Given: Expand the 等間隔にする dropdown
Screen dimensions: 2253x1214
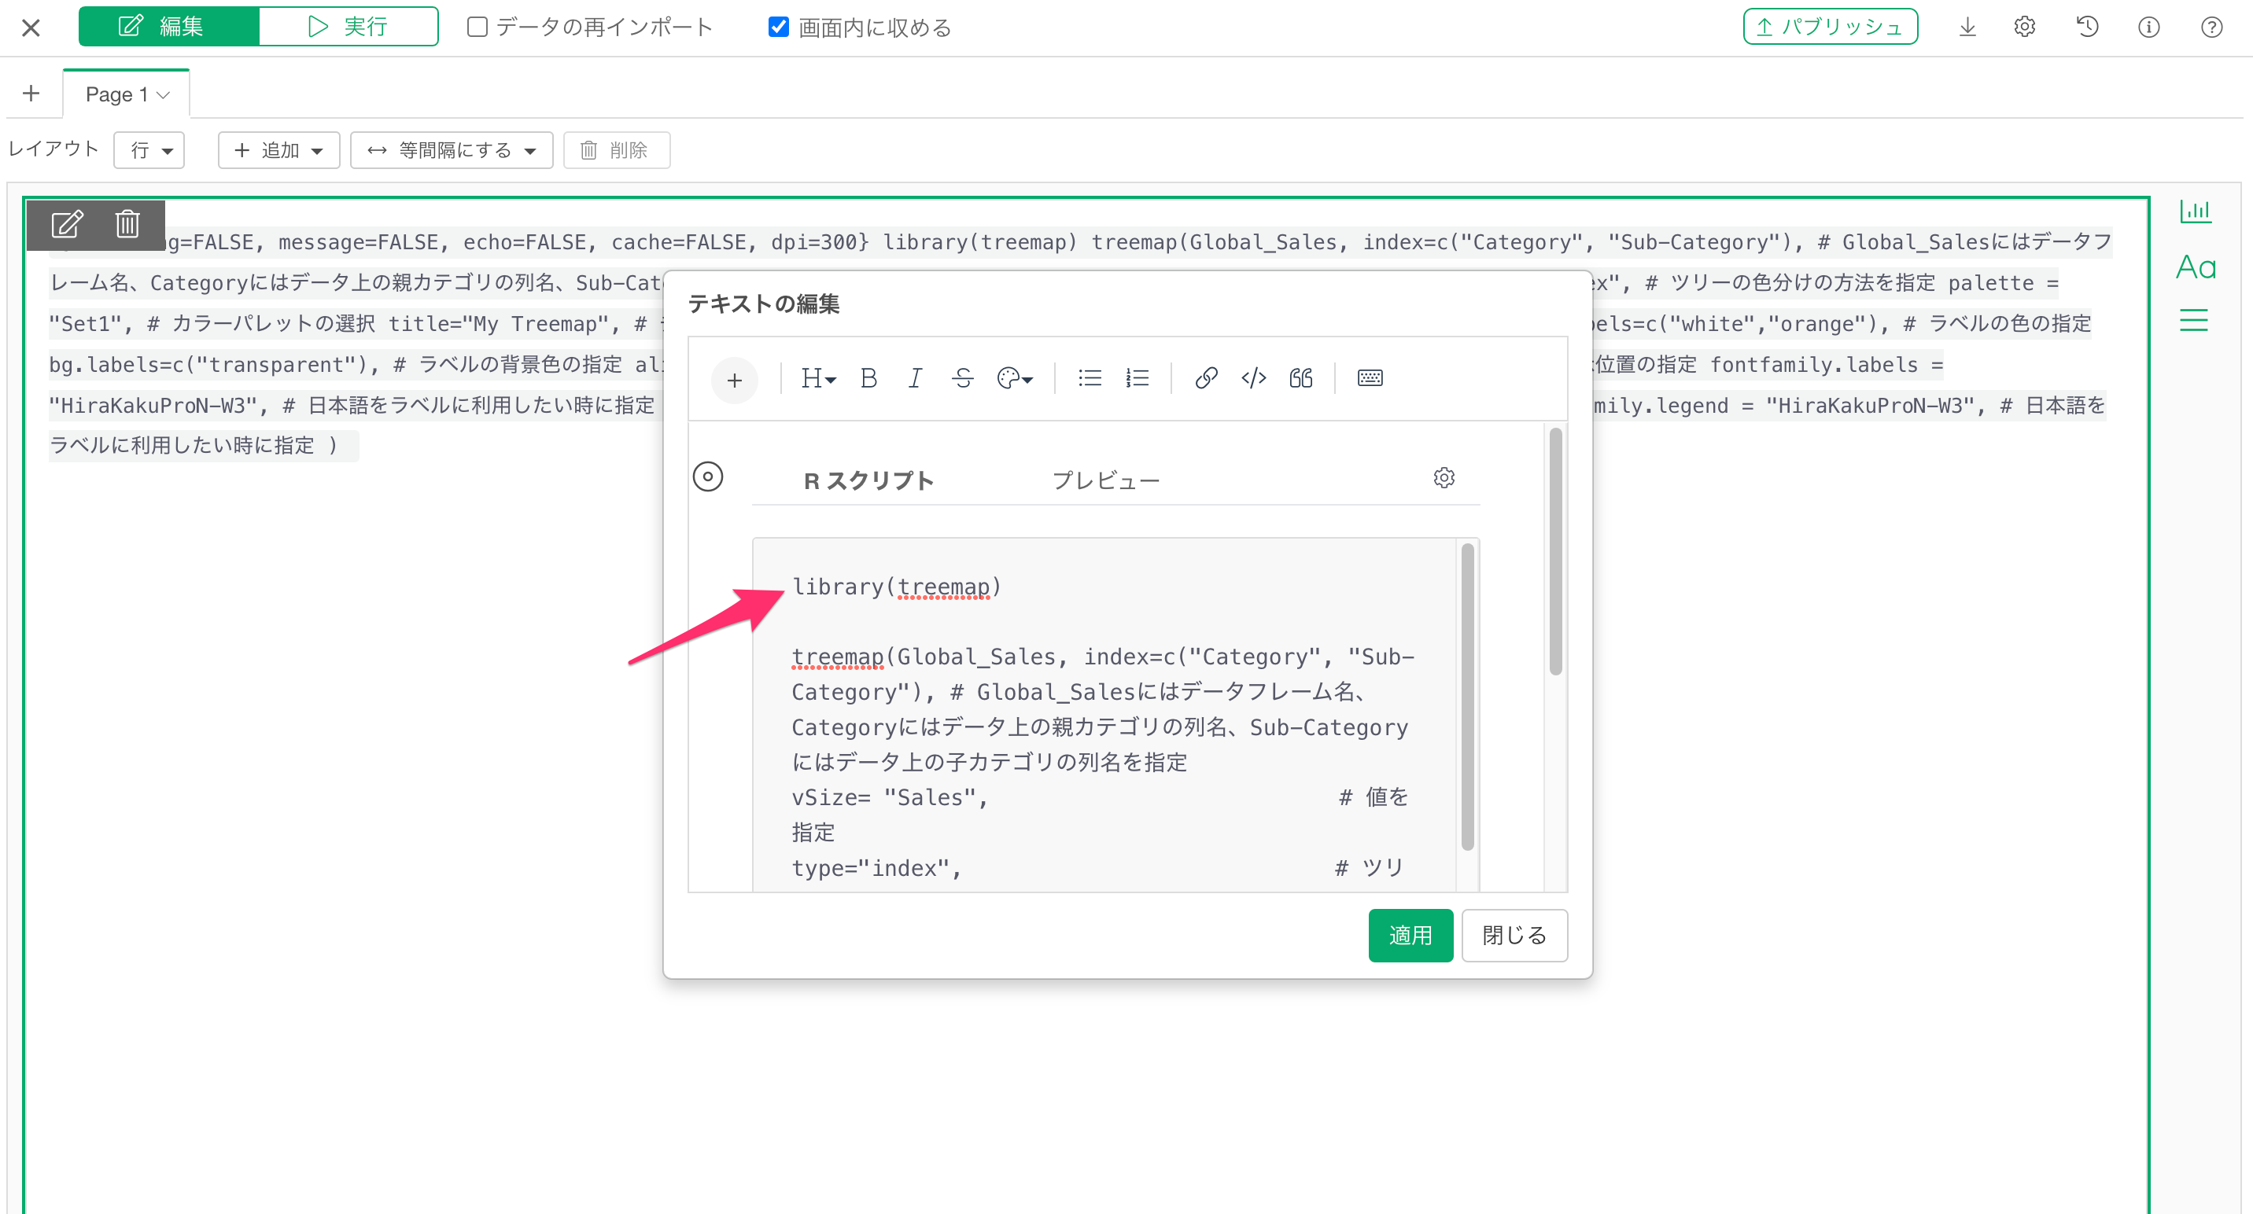Looking at the screenshot, I should [x=452, y=150].
